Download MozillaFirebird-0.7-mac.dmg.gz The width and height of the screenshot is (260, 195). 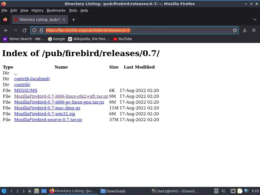click(x=47, y=108)
